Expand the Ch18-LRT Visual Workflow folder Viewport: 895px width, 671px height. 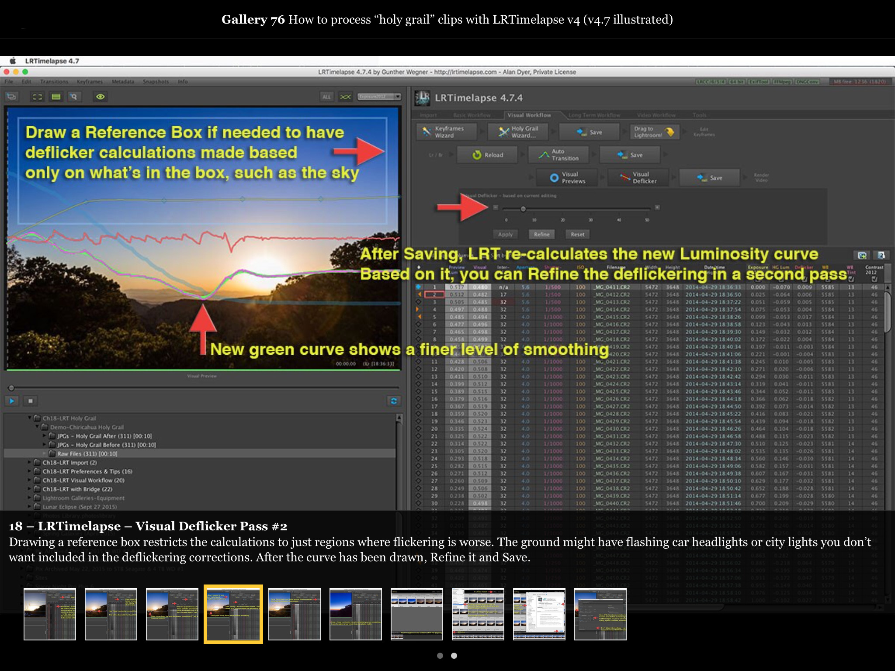point(30,480)
